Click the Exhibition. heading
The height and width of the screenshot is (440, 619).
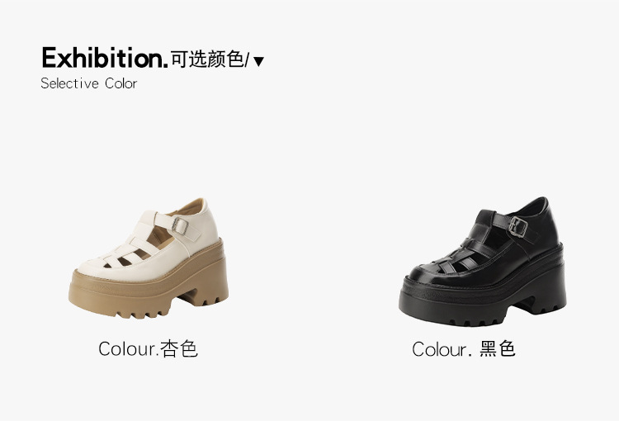pos(105,58)
